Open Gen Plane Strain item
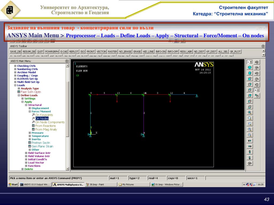This screenshot has width=274, height=205. 42,147
